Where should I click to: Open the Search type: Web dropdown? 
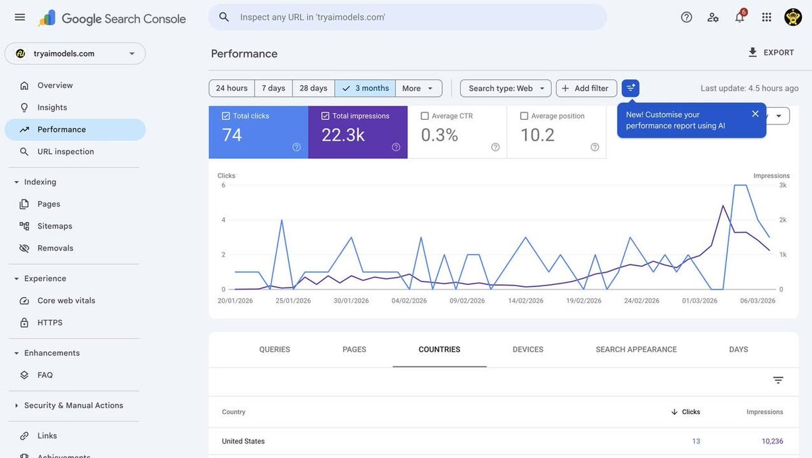click(505, 88)
